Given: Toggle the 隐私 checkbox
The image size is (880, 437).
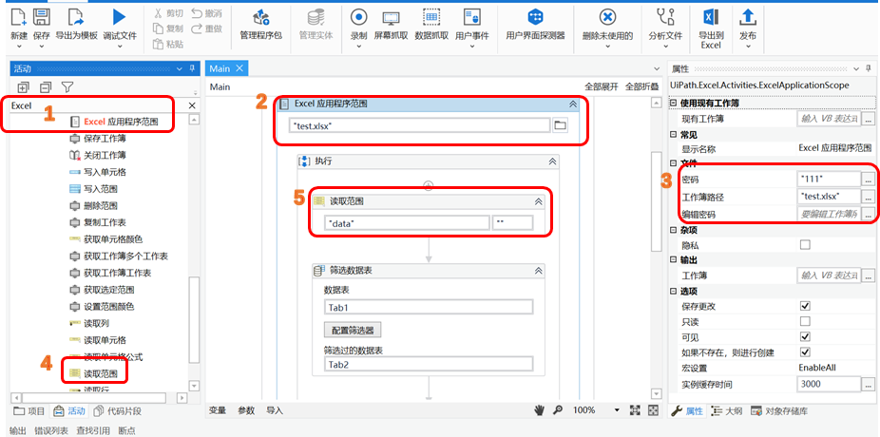Looking at the screenshot, I should [805, 244].
